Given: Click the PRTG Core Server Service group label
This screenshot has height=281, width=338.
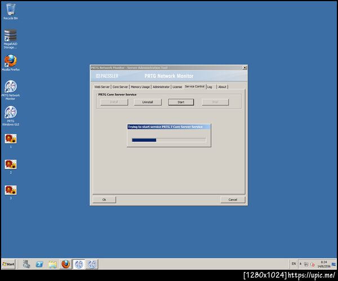Looking at the screenshot, I should (117, 95).
